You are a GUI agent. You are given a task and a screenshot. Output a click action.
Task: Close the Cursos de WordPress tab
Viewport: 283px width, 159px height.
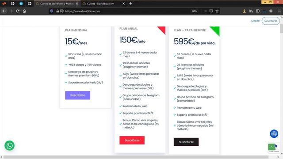point(77,4)
